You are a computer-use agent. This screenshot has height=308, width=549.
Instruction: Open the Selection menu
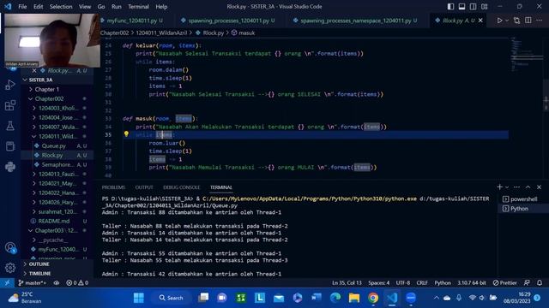point(61,7)
